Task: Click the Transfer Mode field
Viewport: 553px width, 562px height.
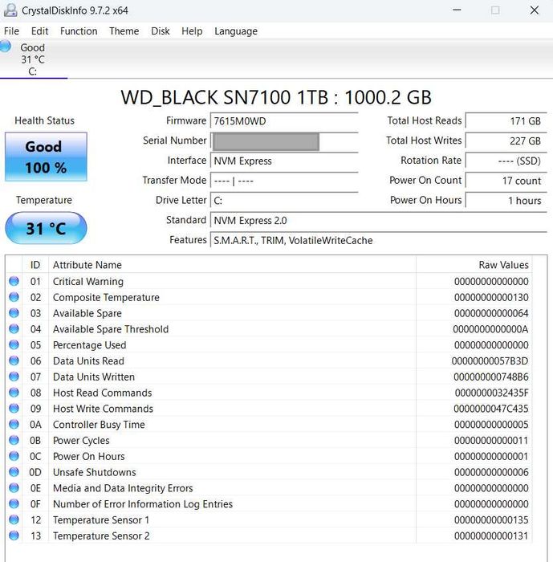Action: tap(284, 181)
